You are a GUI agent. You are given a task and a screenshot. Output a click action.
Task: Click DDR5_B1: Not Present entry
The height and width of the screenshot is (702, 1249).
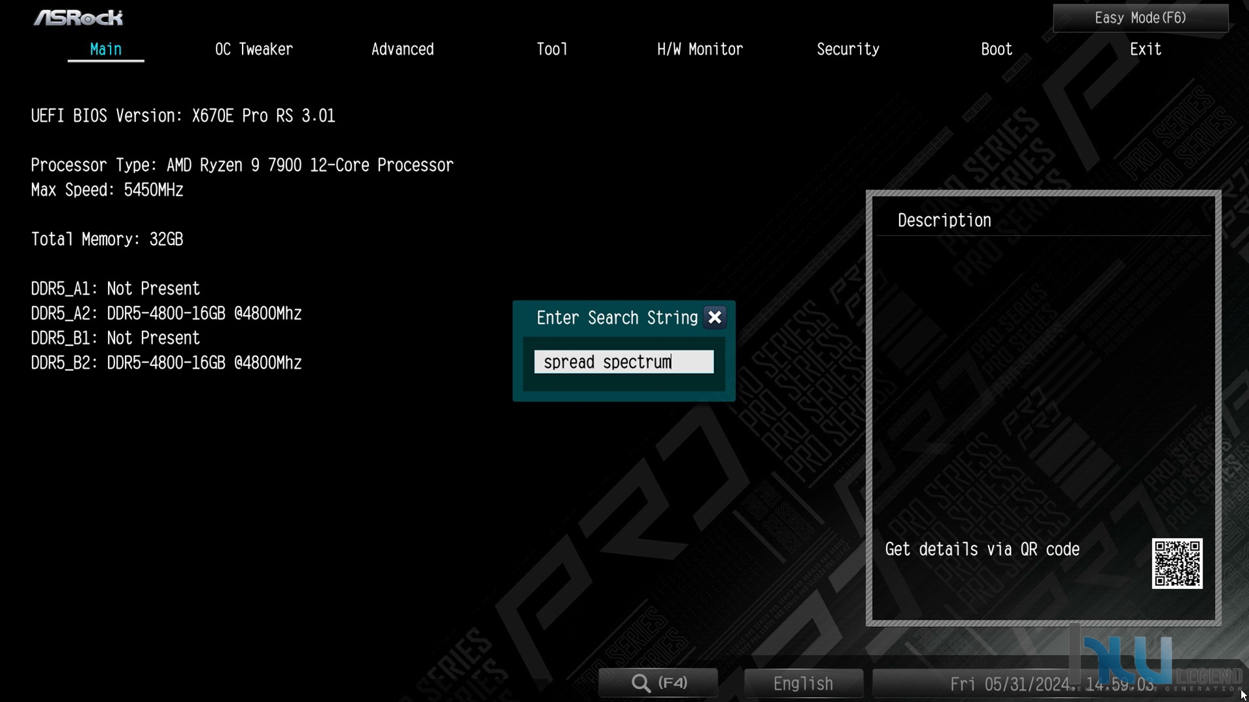(116, 338)
